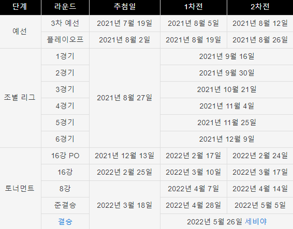
Task: Click final date 2022년 5월 26일
Action: [214, 222]
